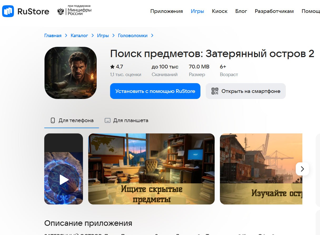Click the game's app icon image
The width and height of the screenshot is (320, 235).
pos(71,73)
